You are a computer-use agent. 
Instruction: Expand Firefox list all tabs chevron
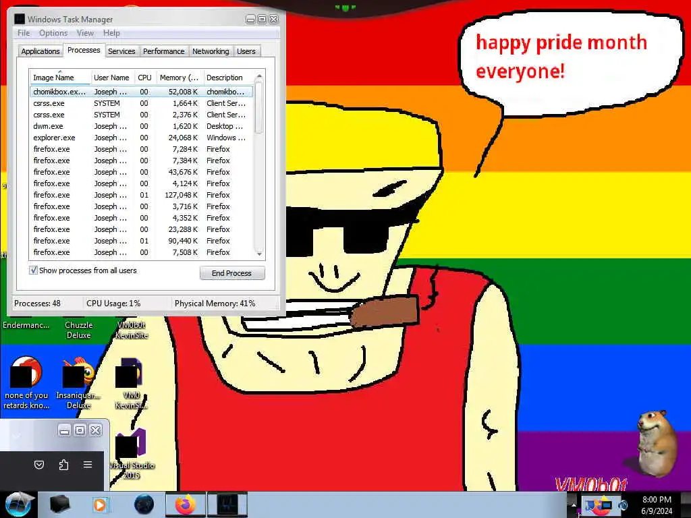tap(16, 436)
